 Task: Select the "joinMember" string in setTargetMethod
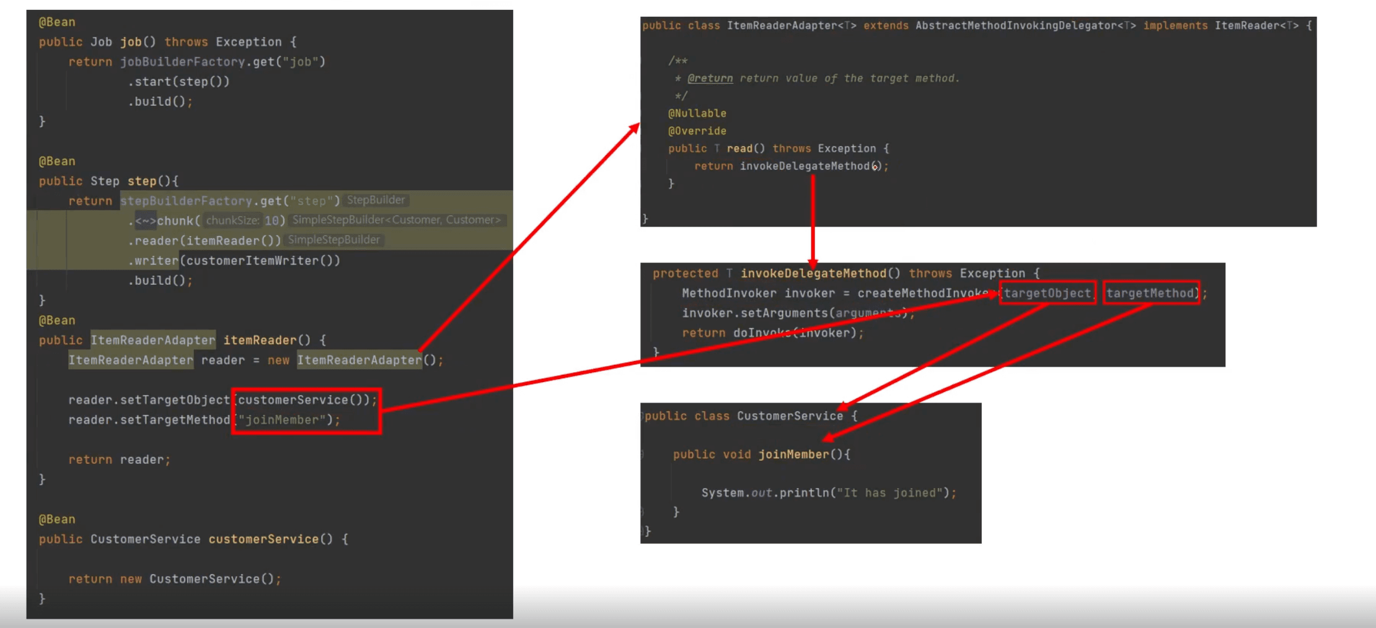[x=282, y=420]
